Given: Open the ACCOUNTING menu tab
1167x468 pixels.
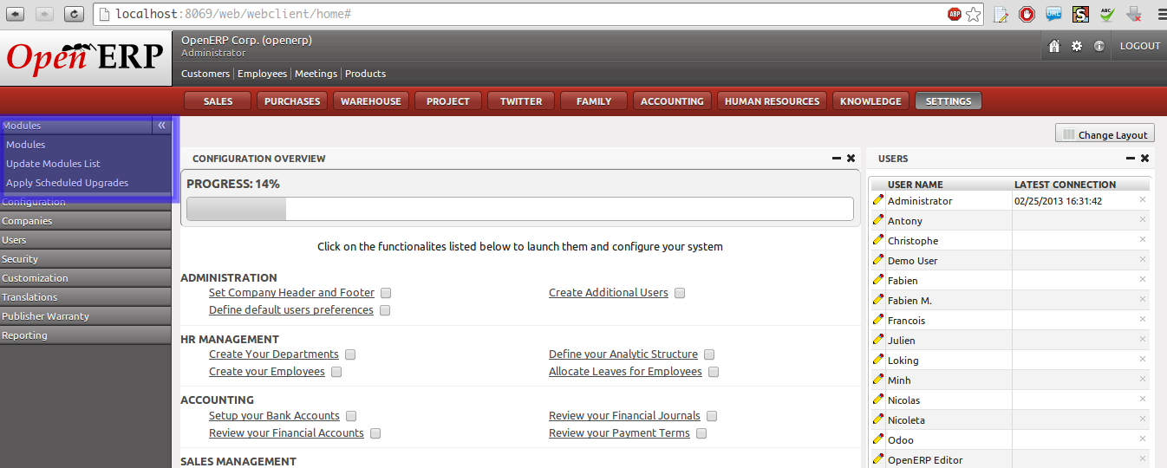Looking at the screenshot, I should click(672, 101).
